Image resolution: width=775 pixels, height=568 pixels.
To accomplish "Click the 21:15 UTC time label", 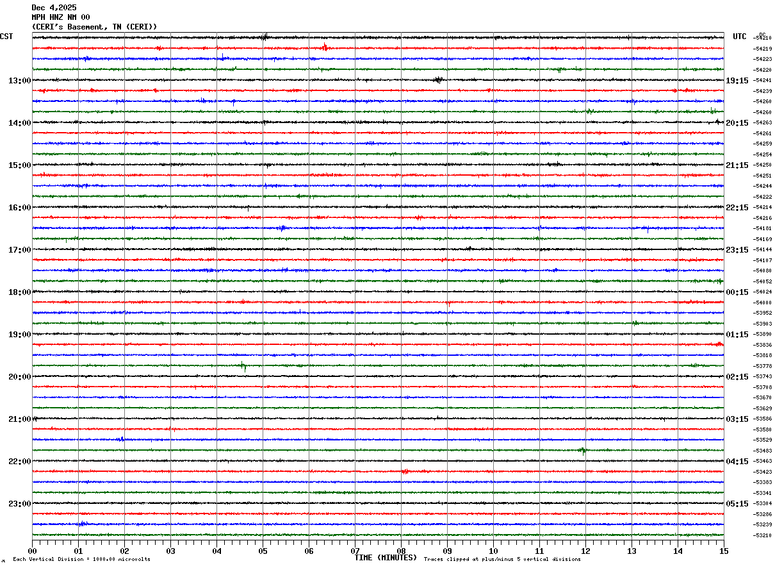I will pyautogui.click(x=737, y=165).
